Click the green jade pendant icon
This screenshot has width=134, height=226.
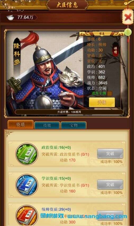(128, 32)
